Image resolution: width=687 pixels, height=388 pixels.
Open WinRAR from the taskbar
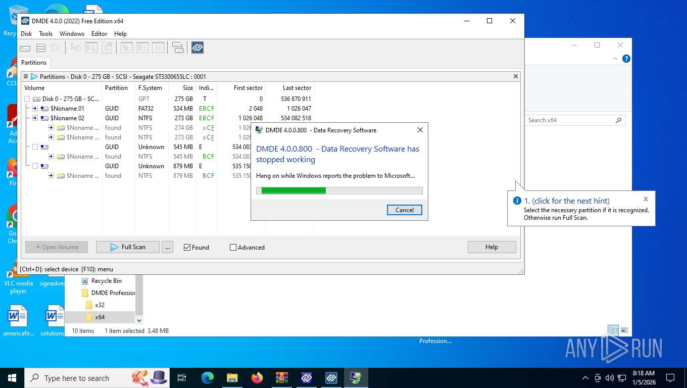tap(281, 378)
